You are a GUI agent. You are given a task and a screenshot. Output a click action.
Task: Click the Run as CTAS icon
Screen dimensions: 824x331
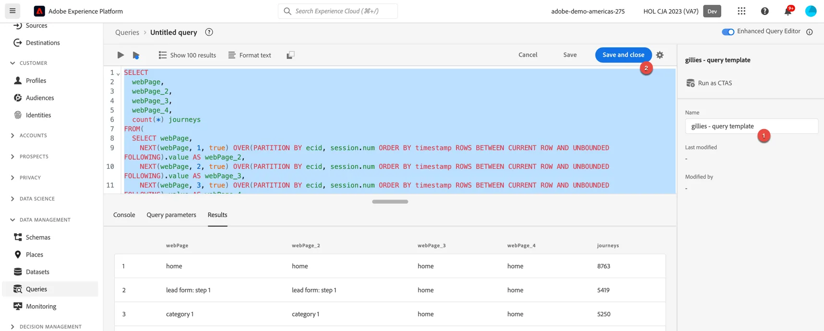pyautogui.click(x=691, y=83)
